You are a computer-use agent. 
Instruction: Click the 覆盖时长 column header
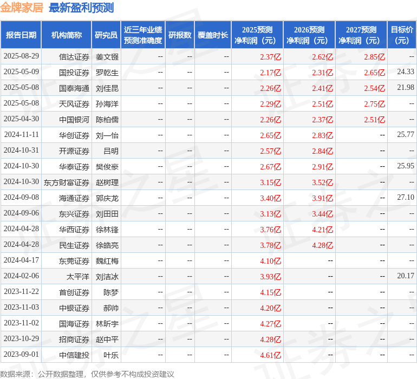click(x=213, y=35)
